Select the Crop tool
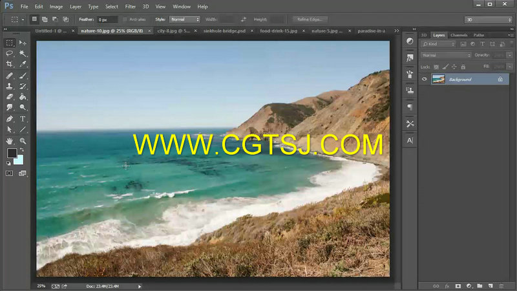 pos(10,64)
